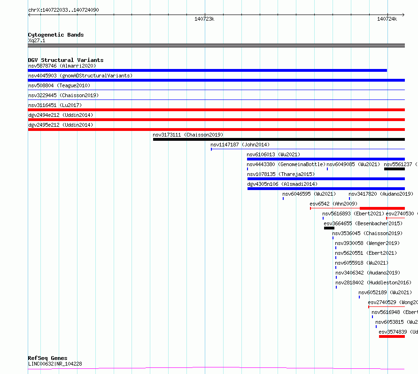Click nsv6046595 (Wu2021) label
The width and height of the screenshot is (418, 374).
(x=309, y=194)
